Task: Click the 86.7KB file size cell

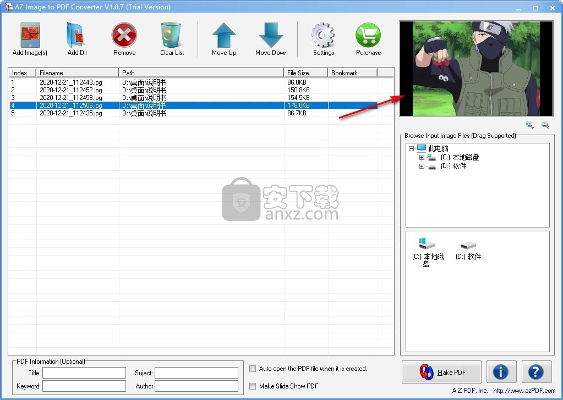Action: (x=297, y=113)
